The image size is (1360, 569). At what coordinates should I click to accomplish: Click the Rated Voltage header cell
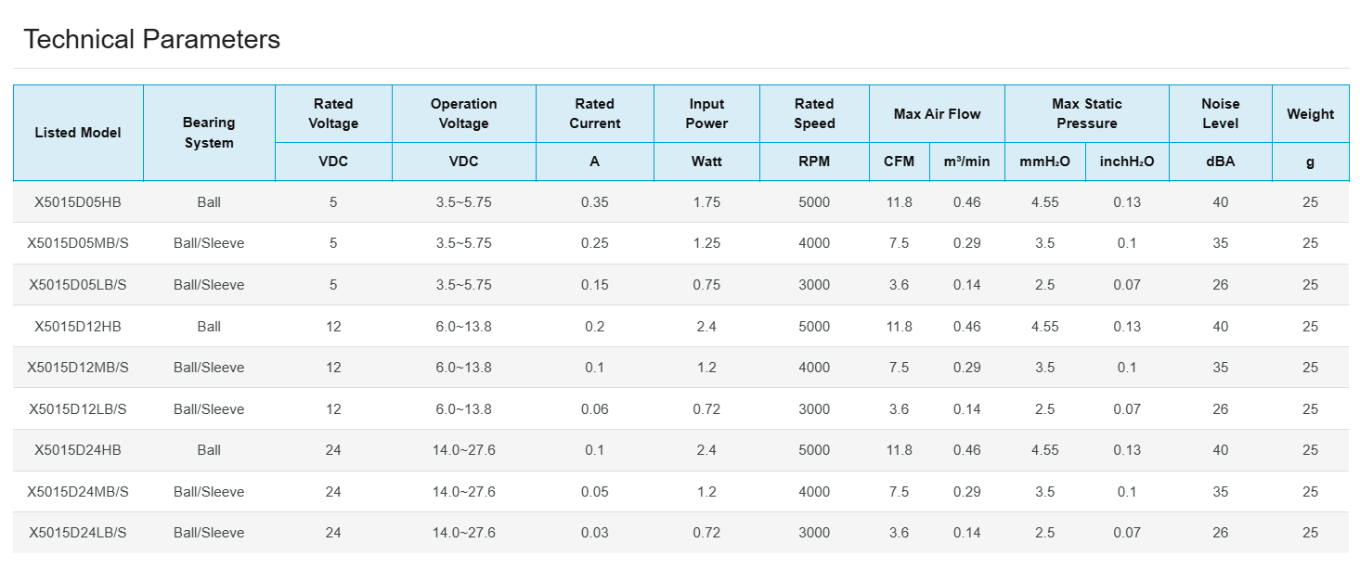click(333, 113)
